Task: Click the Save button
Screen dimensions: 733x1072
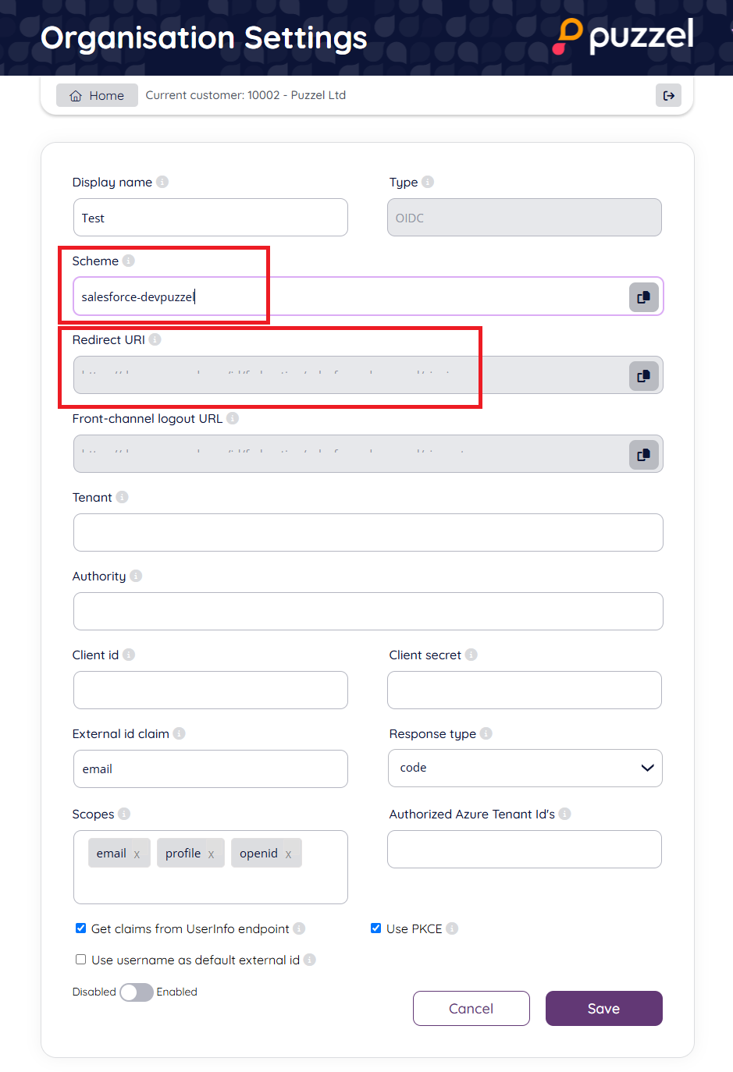Action: tap(603, 1008)
